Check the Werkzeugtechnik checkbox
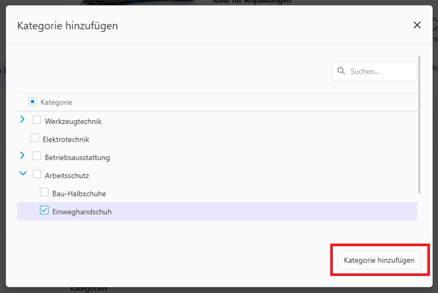This screenshot has width=438, height=293. pyautogui.click(x=37, y=120)
